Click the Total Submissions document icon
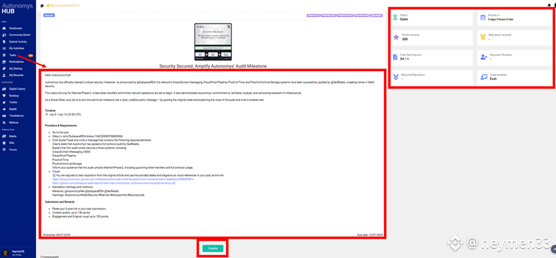Screen dimensions: 556x258 pos(395,57)
